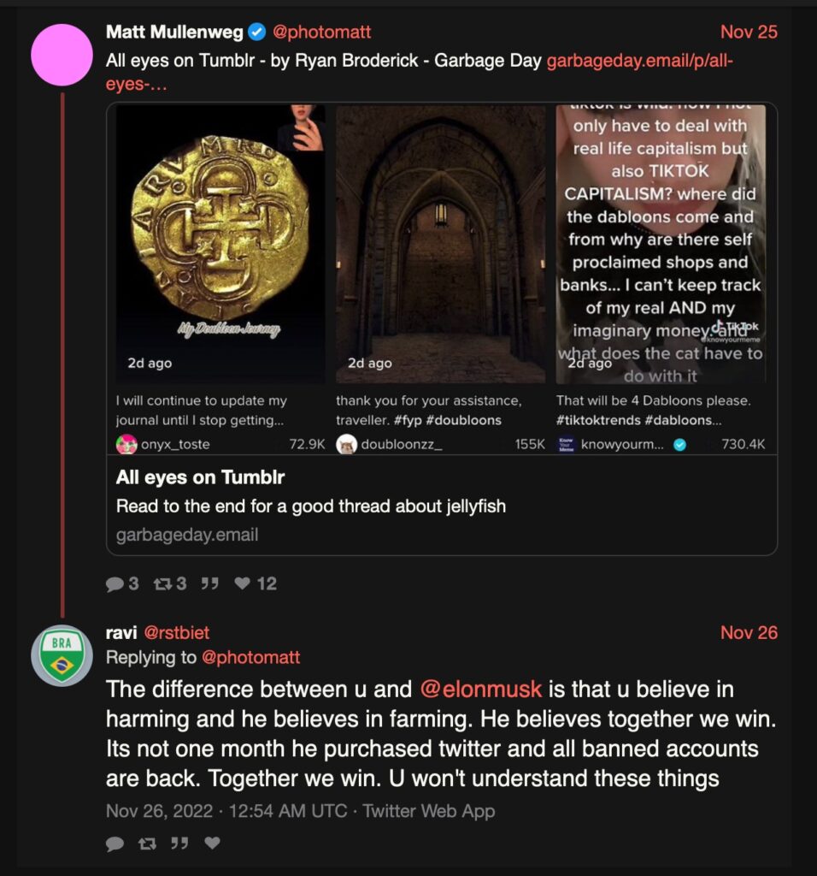Like Matt Mullenweg's tweet
Screen dimensions: 817x876
click(243, 583)
